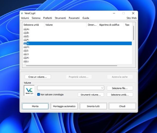Open the Strumenti menu
This screenshot has height=133, width=157.
tap(60, 18)
